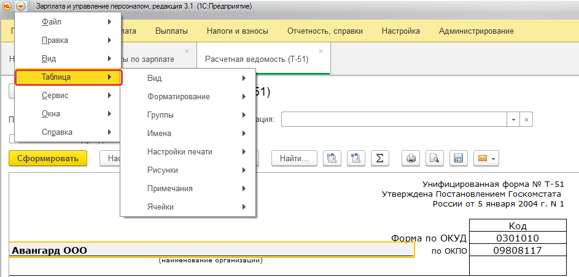Open the Файл submenu
This screenshot has width=579, height=277.
tap(68, 22)
